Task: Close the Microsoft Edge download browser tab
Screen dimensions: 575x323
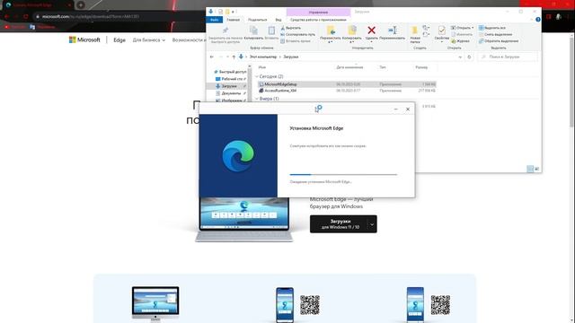Action: tap(69, 5)
